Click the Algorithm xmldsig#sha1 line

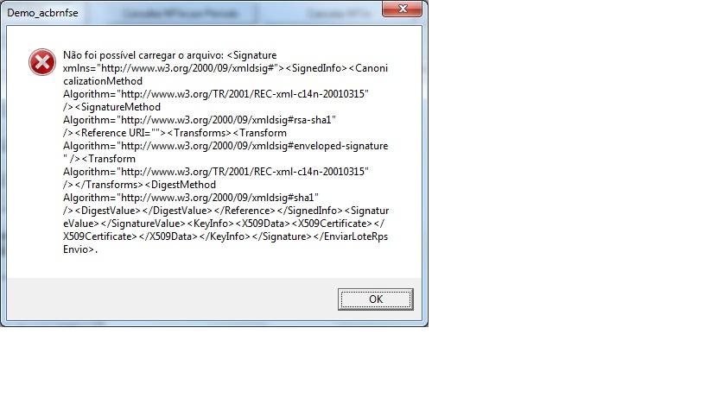191,198
